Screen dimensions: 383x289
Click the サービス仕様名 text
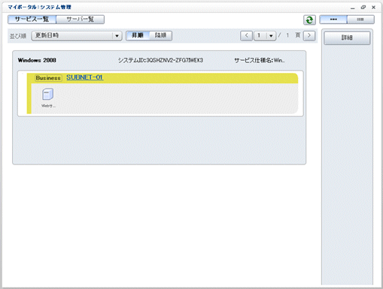tap(260, 60)
